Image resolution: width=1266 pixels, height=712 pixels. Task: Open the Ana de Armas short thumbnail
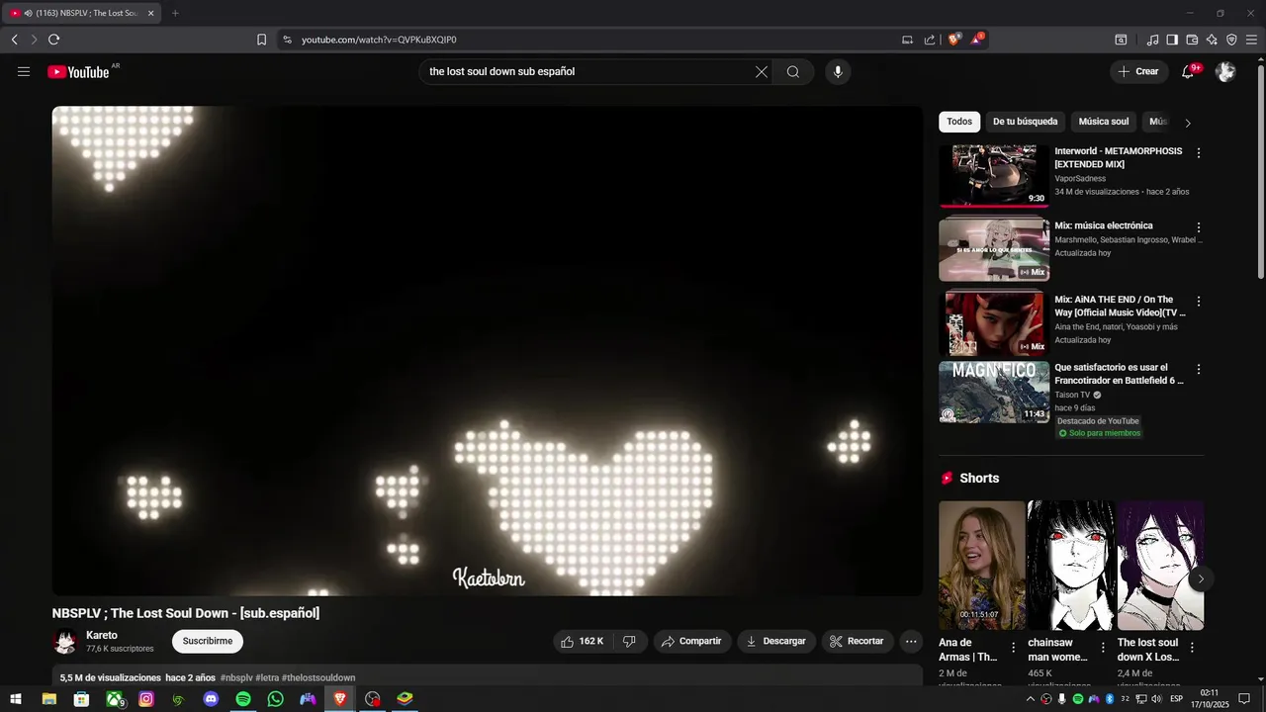tap(982, 566)
